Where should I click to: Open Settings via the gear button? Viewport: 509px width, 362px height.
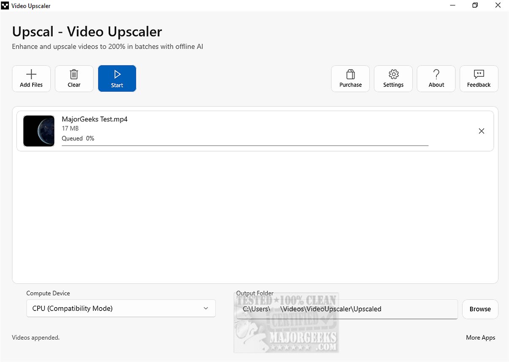(393, 78)
